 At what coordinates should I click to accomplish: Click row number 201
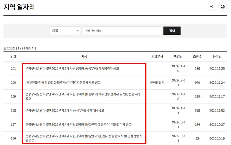pos(13,69)
